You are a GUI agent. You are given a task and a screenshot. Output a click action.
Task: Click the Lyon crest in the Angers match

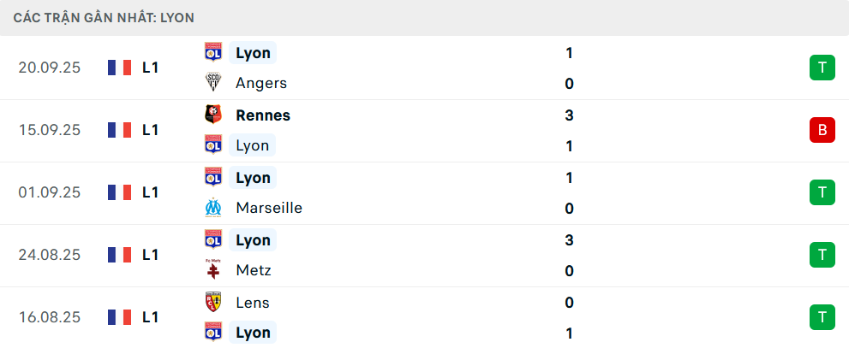[213, 52]
